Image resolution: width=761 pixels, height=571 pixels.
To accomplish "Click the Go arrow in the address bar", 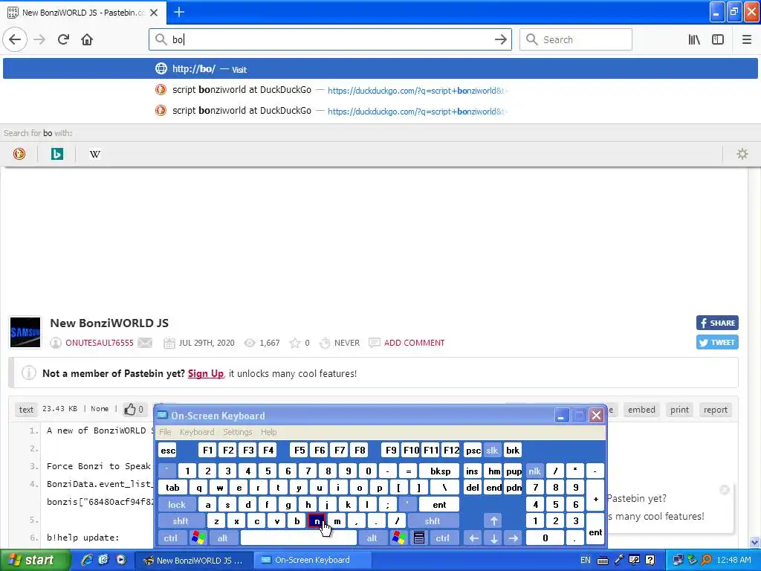I will [x=500, y=40].
